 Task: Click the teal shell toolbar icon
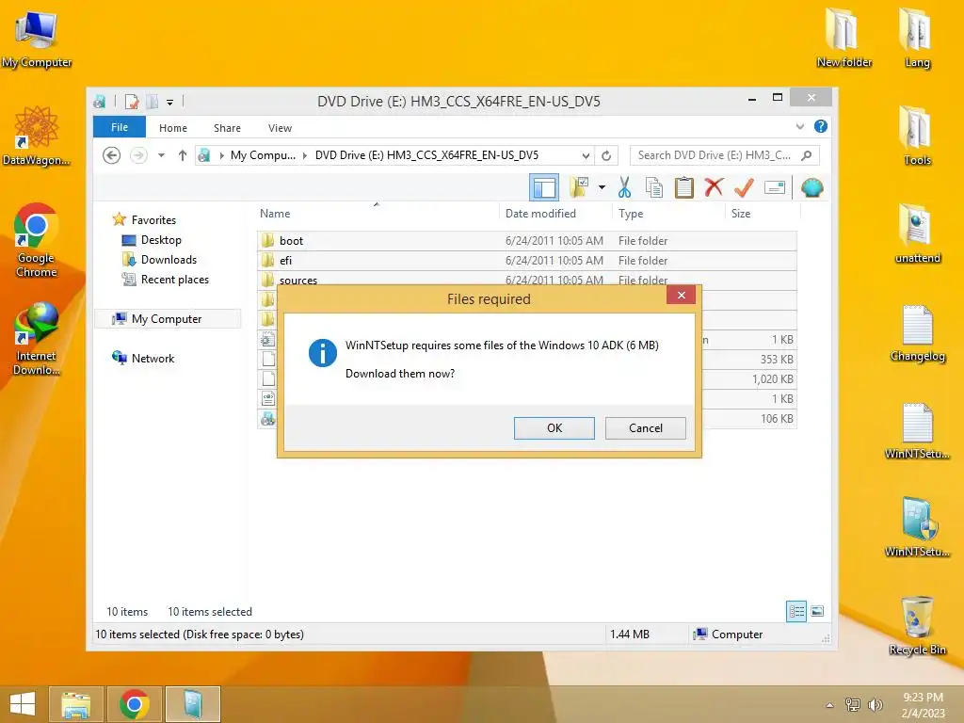coord(812,187)
